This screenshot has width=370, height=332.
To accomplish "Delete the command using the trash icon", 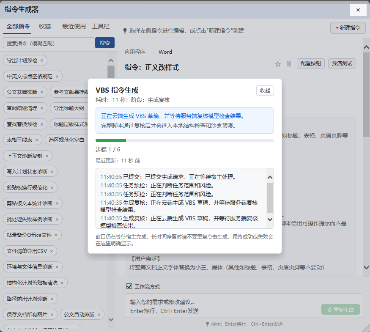I will coord(289,64).
